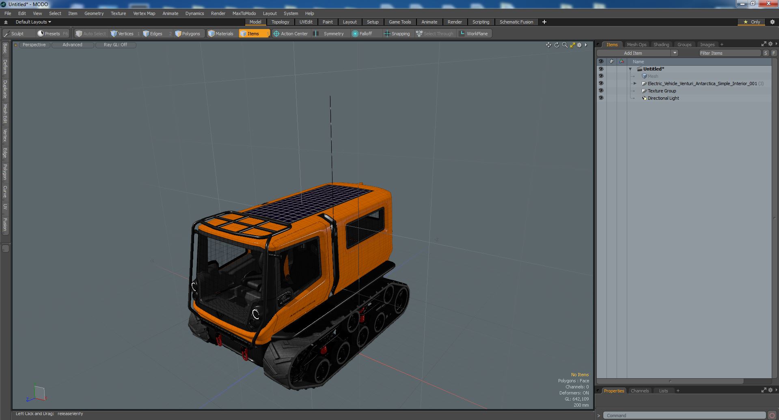Hide the Directional Light eye icon
Viewport: 779px width, 420px height.
pyautogui.click(x=601, y=98)
